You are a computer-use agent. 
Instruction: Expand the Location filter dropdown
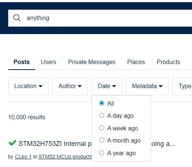28,86
